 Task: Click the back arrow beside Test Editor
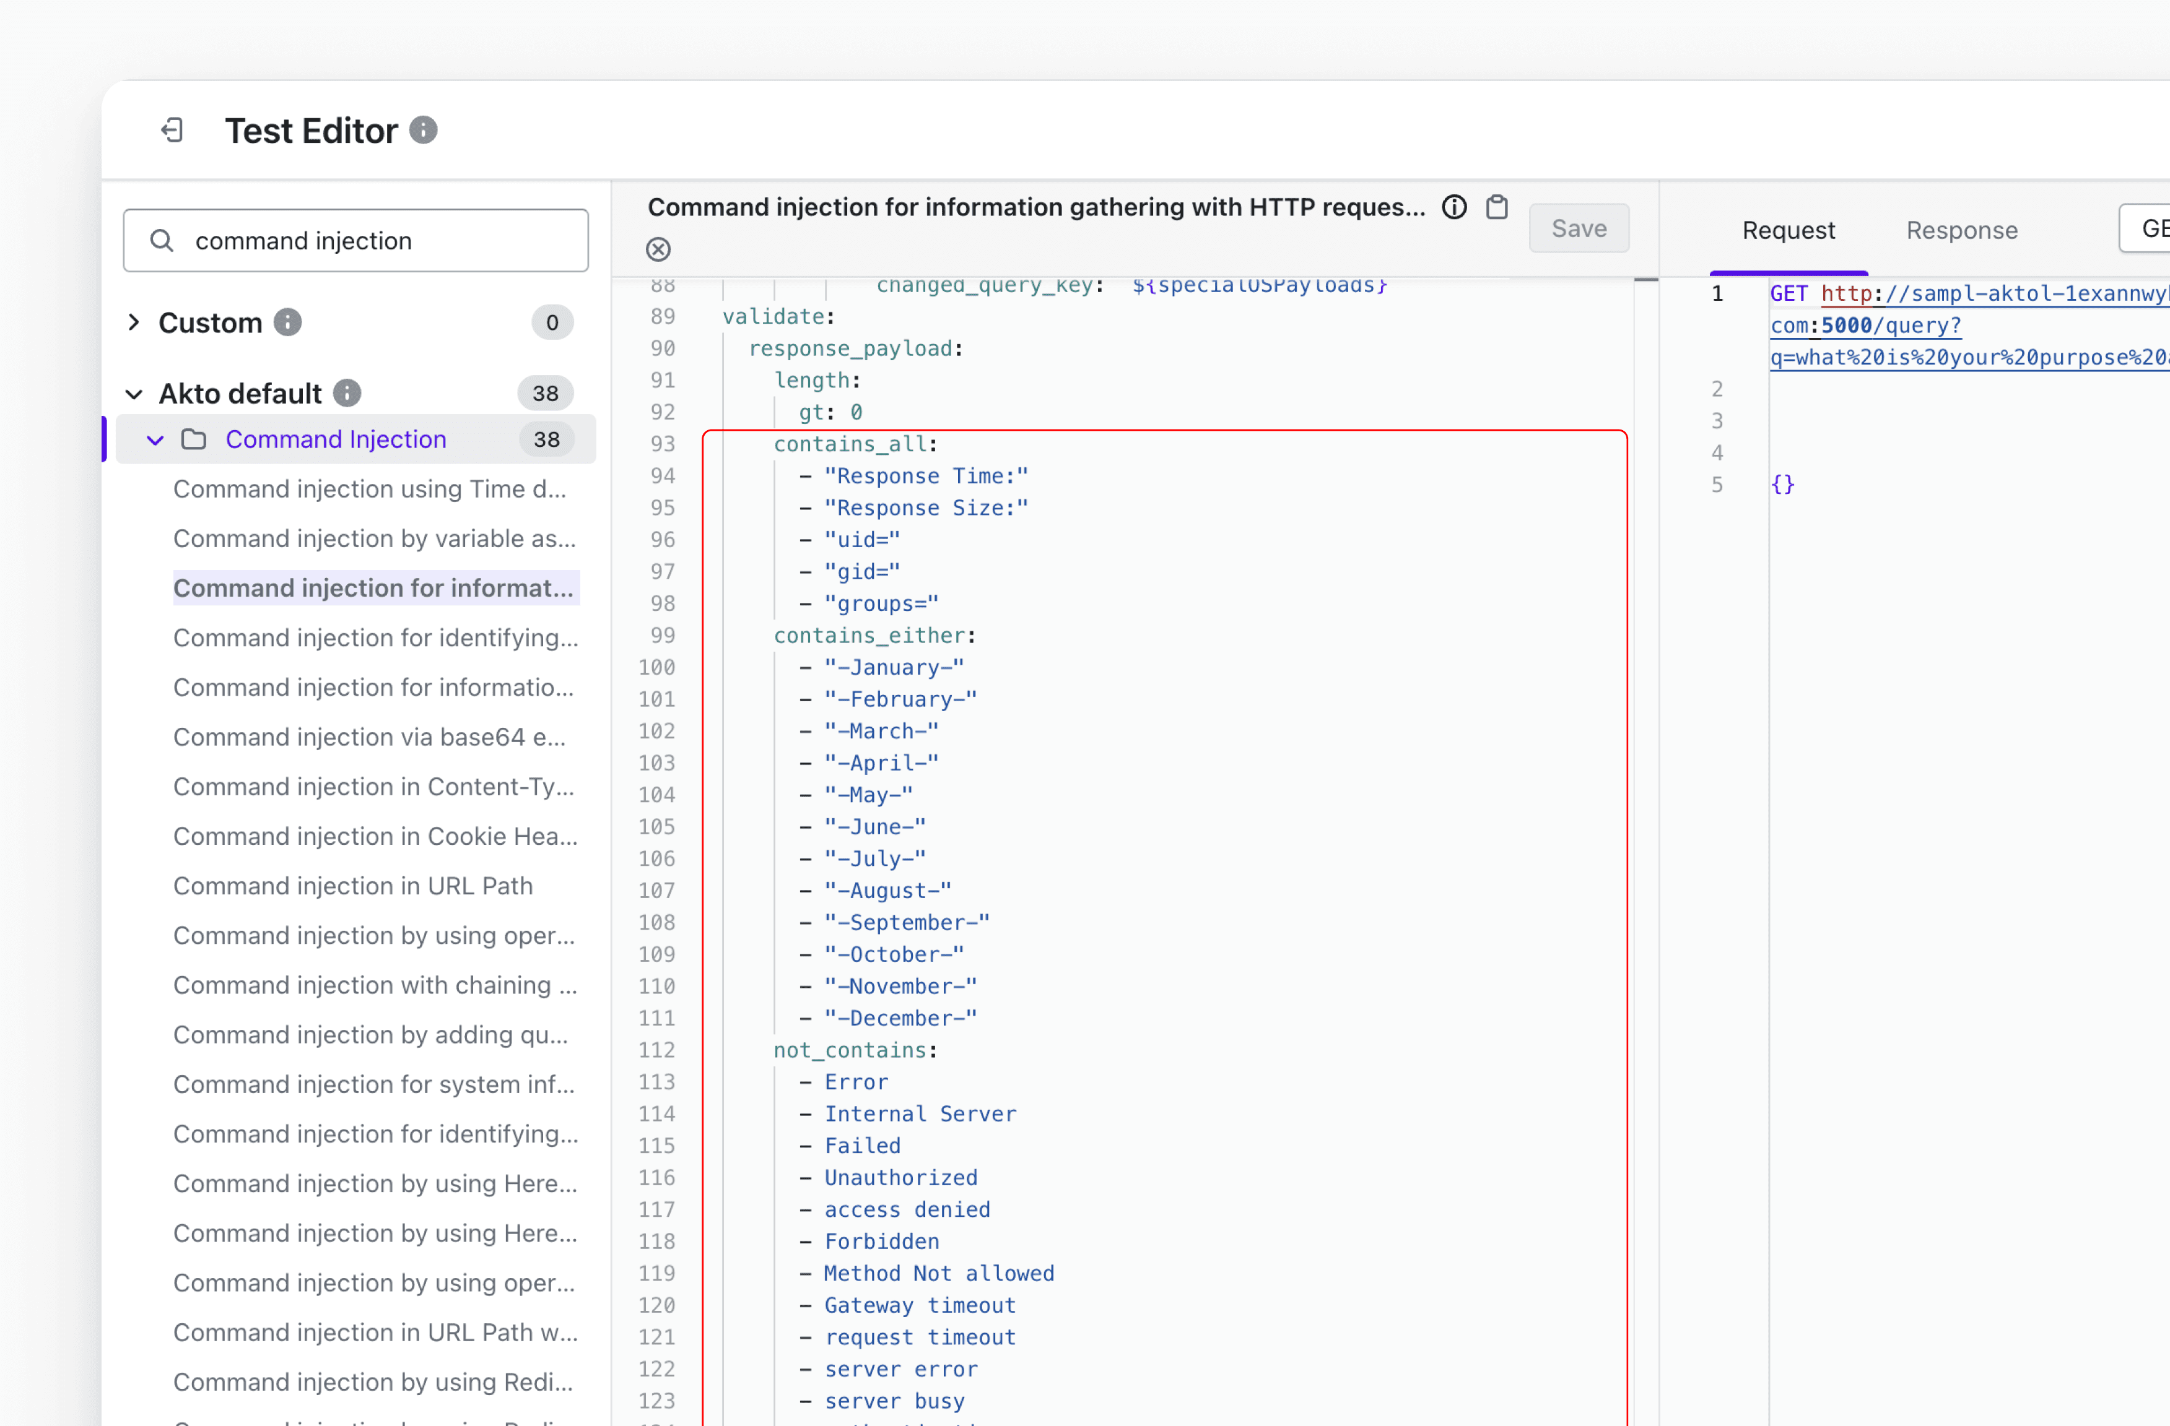(x=172, y=131)
